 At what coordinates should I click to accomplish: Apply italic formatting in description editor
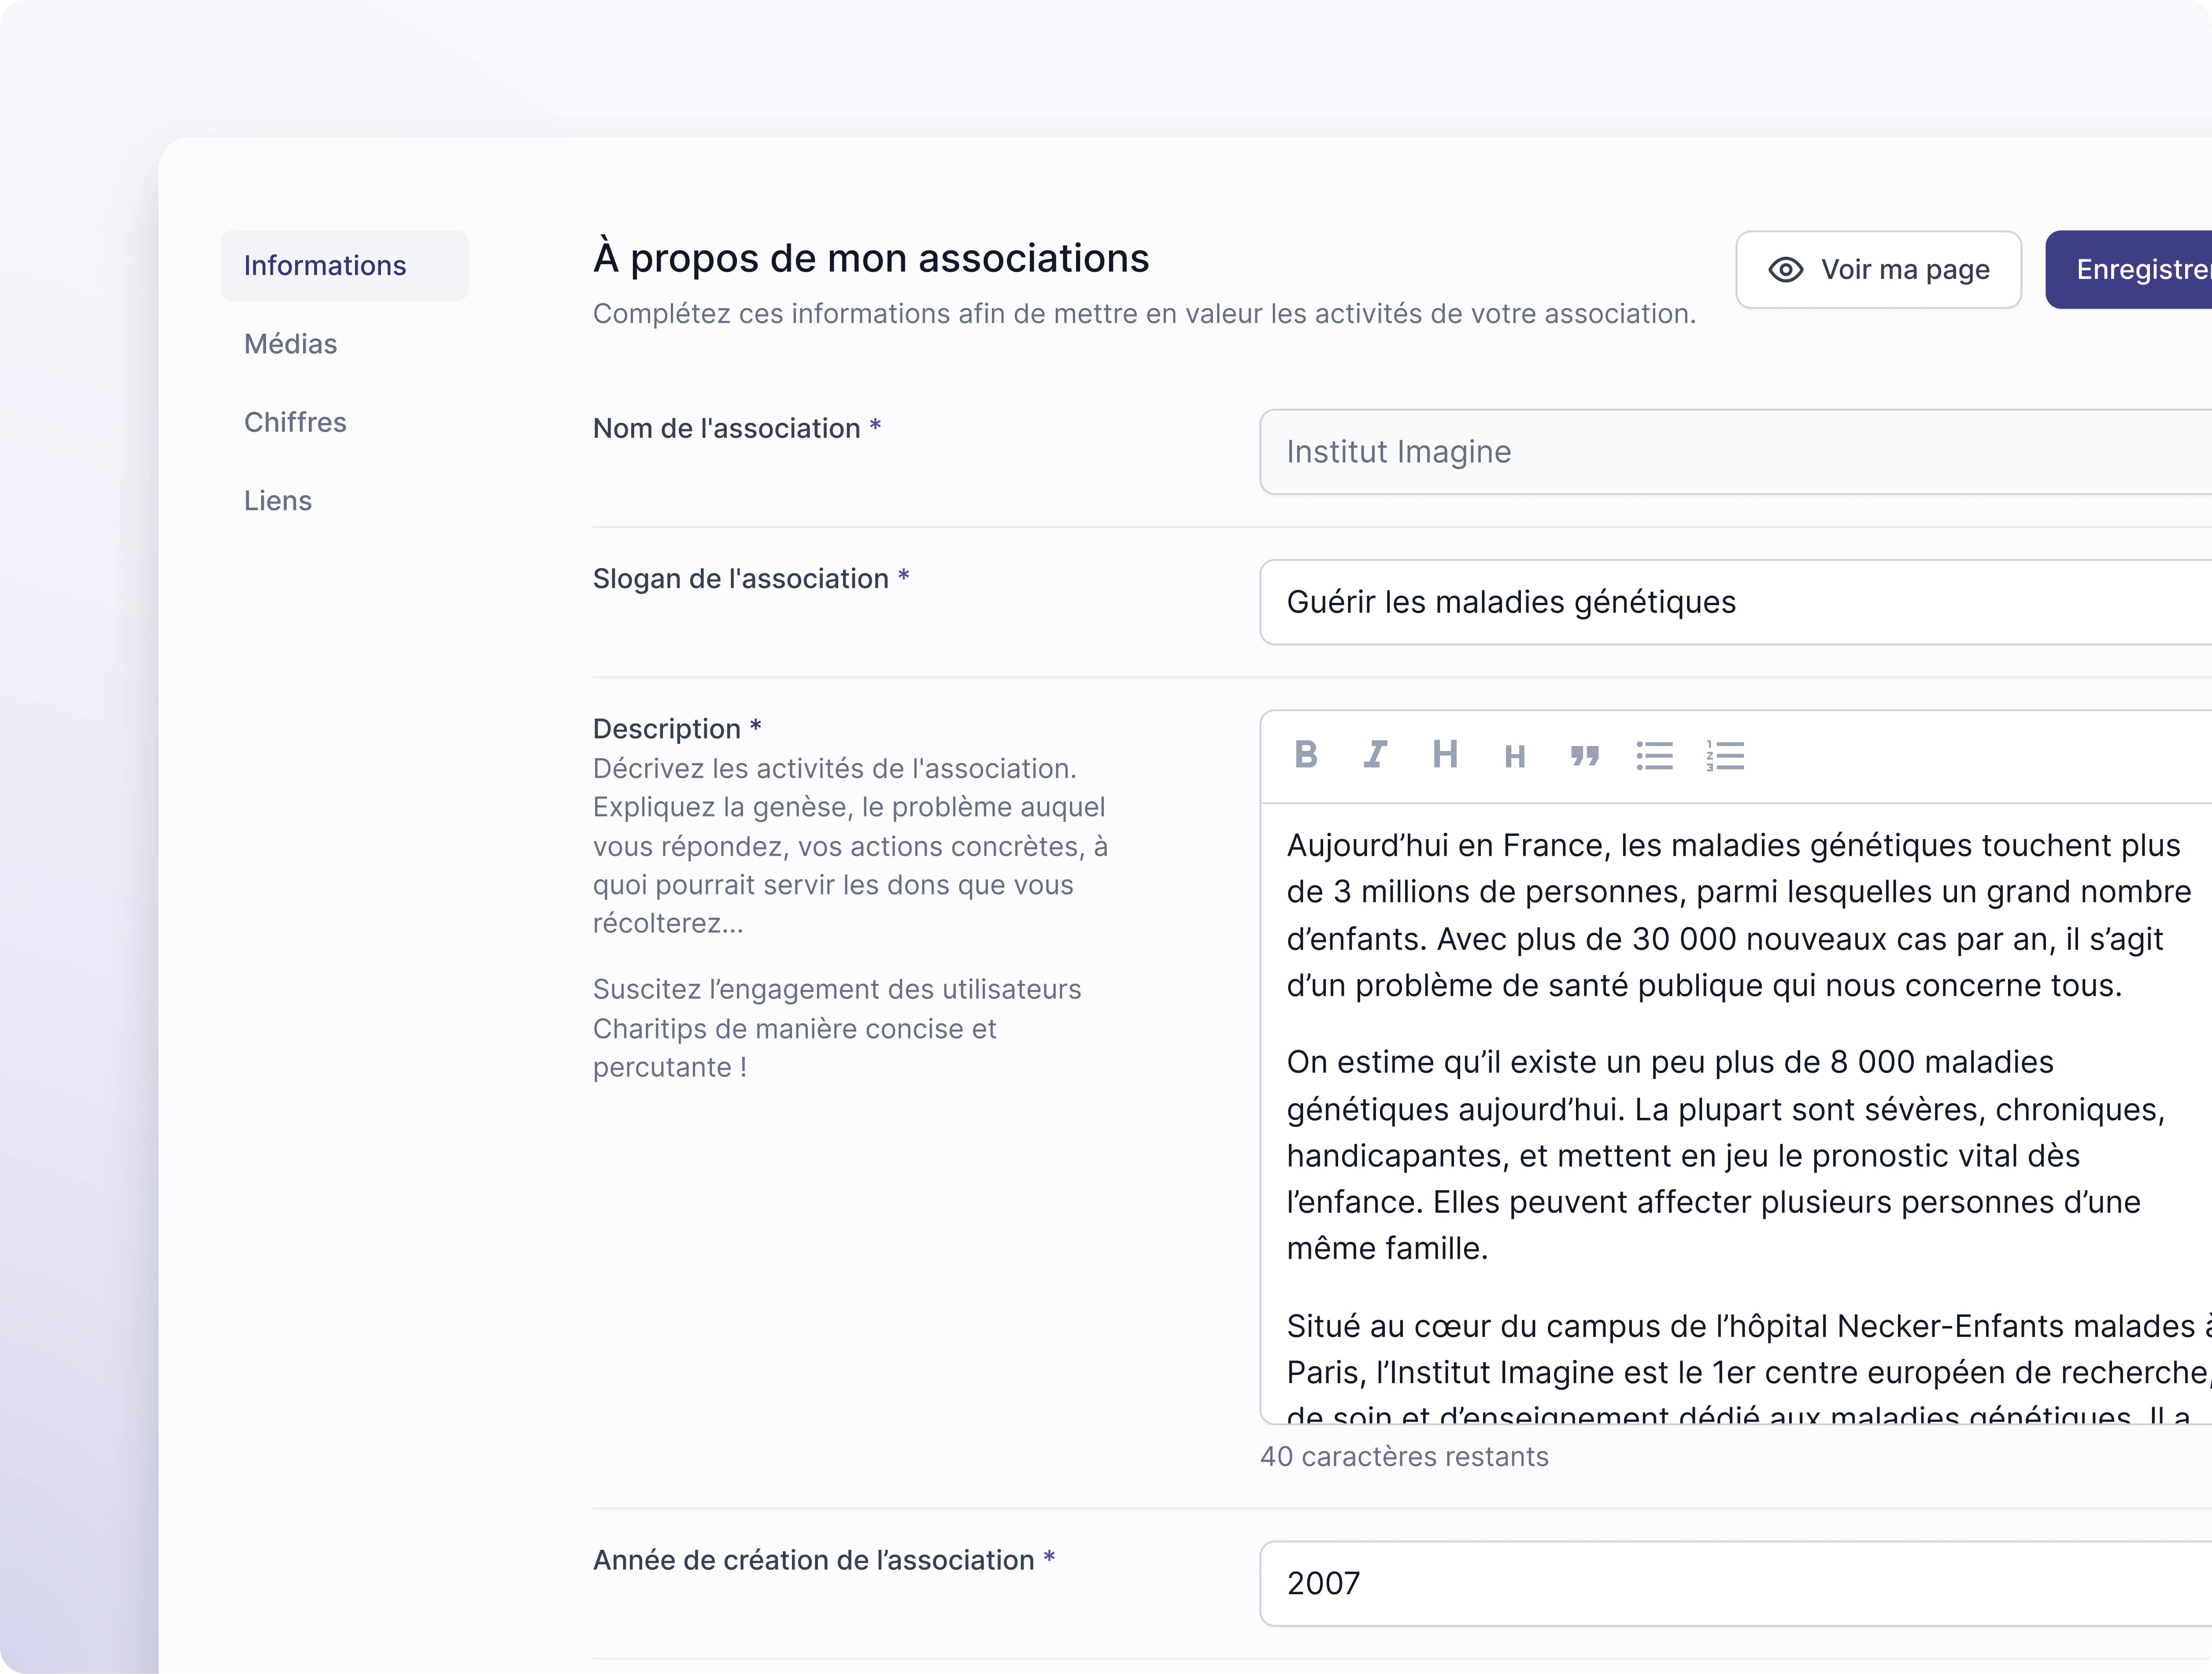click(1375, 755)
